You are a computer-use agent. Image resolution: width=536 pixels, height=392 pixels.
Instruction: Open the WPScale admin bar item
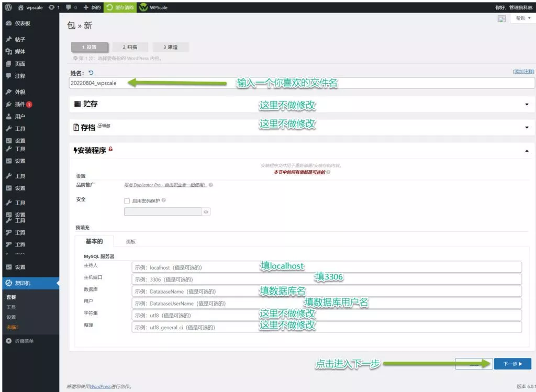(x=153, y=7)
